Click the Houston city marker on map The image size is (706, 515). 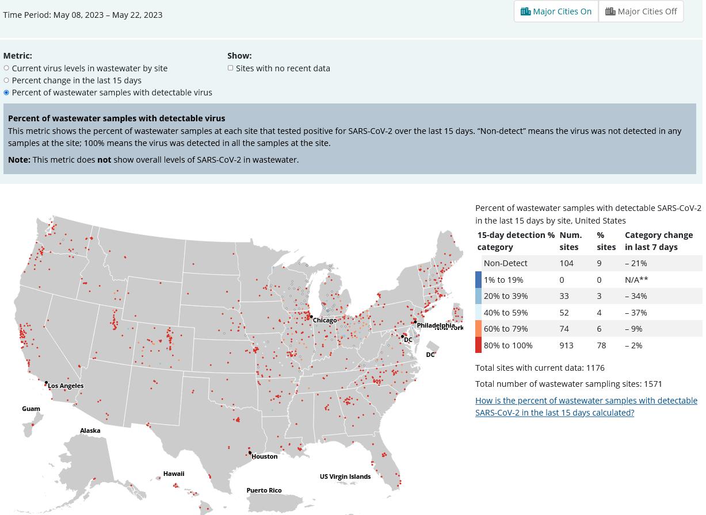pyautogui.click(x=250, y=452)
